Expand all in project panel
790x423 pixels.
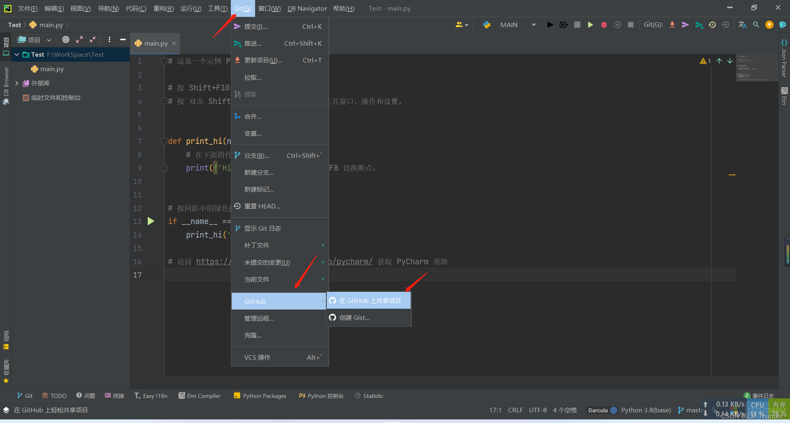tap(79, 39)
